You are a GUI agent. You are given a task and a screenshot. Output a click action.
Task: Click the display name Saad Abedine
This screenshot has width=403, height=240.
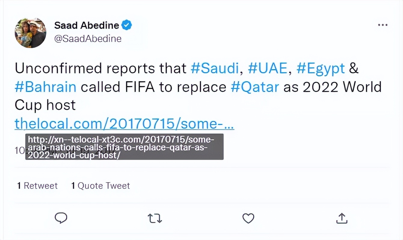tap(87, 25)
